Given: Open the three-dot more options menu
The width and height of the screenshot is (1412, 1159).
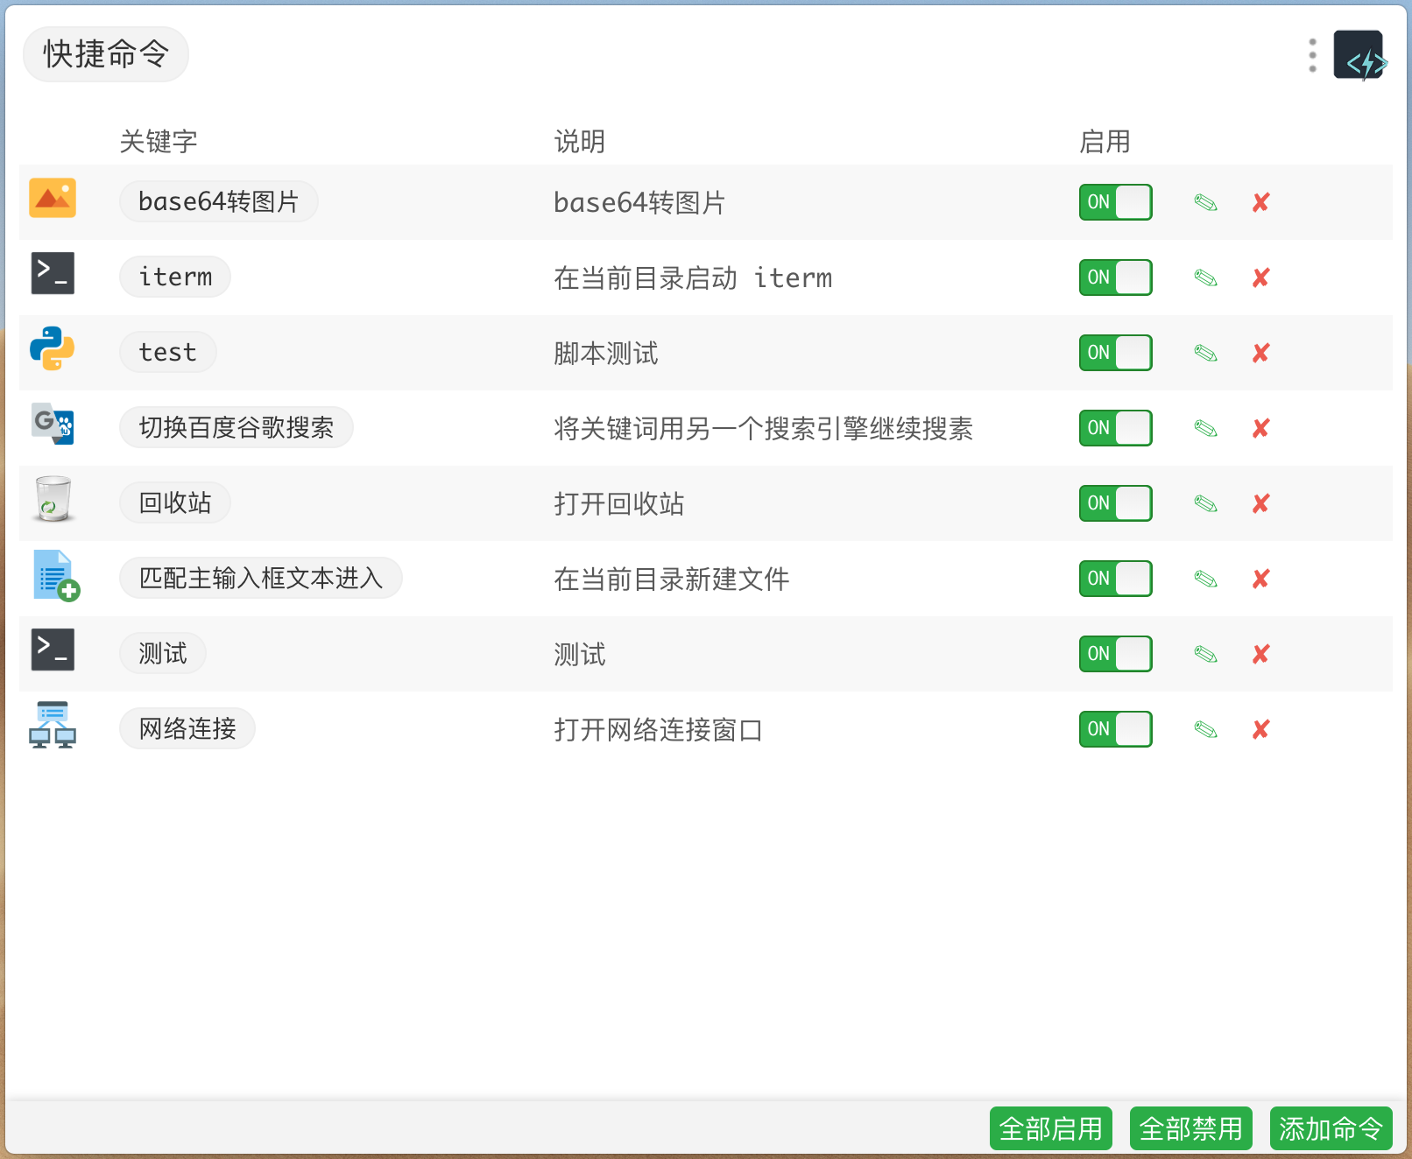Looking at the screenshot, I should click(1312, 55).
